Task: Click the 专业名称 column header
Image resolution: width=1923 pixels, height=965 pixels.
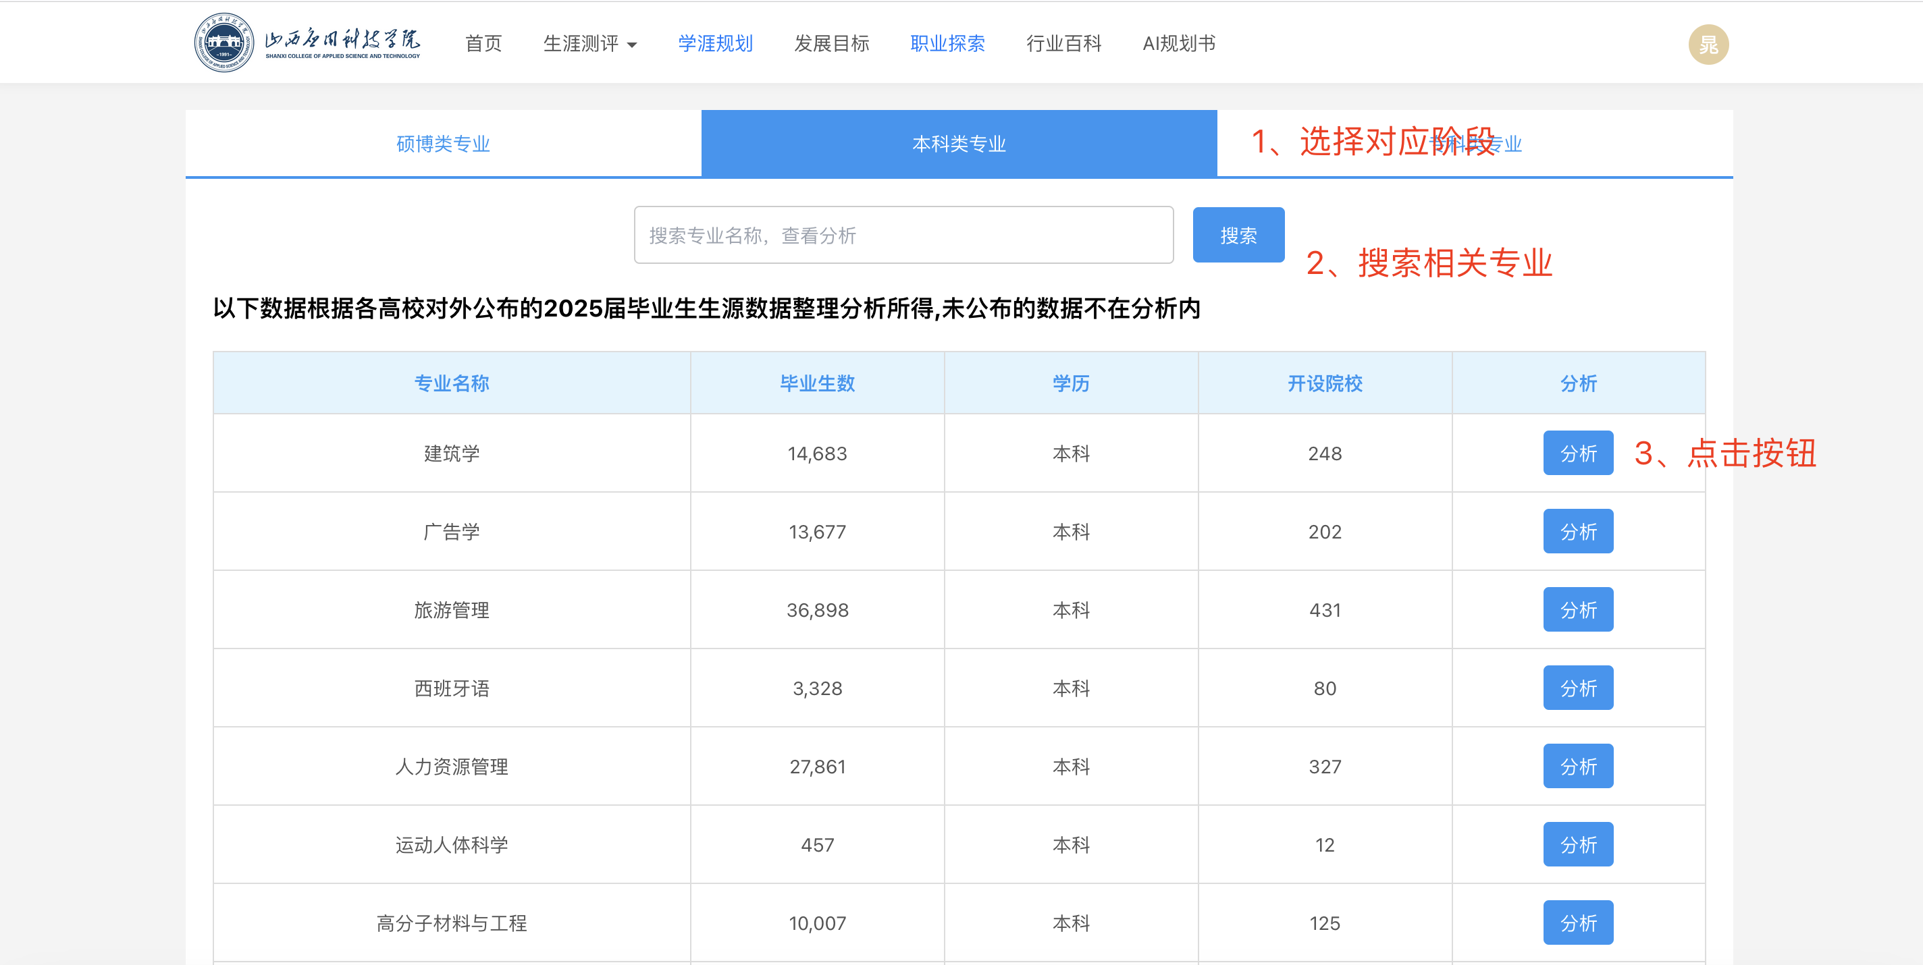Action: click(452, 383)
